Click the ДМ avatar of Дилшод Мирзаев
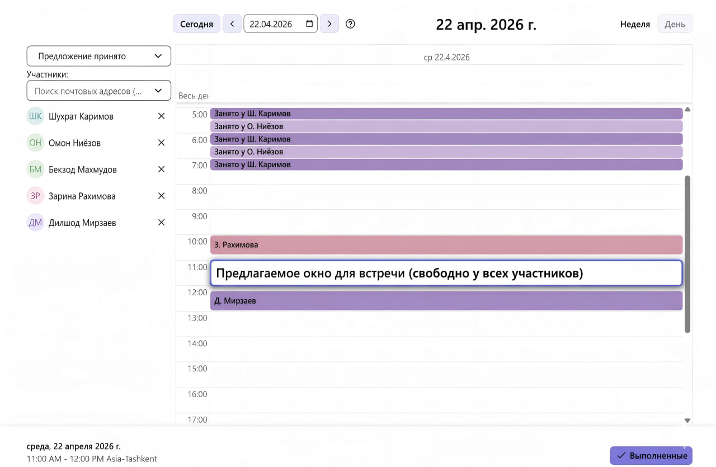 point(35,223)
